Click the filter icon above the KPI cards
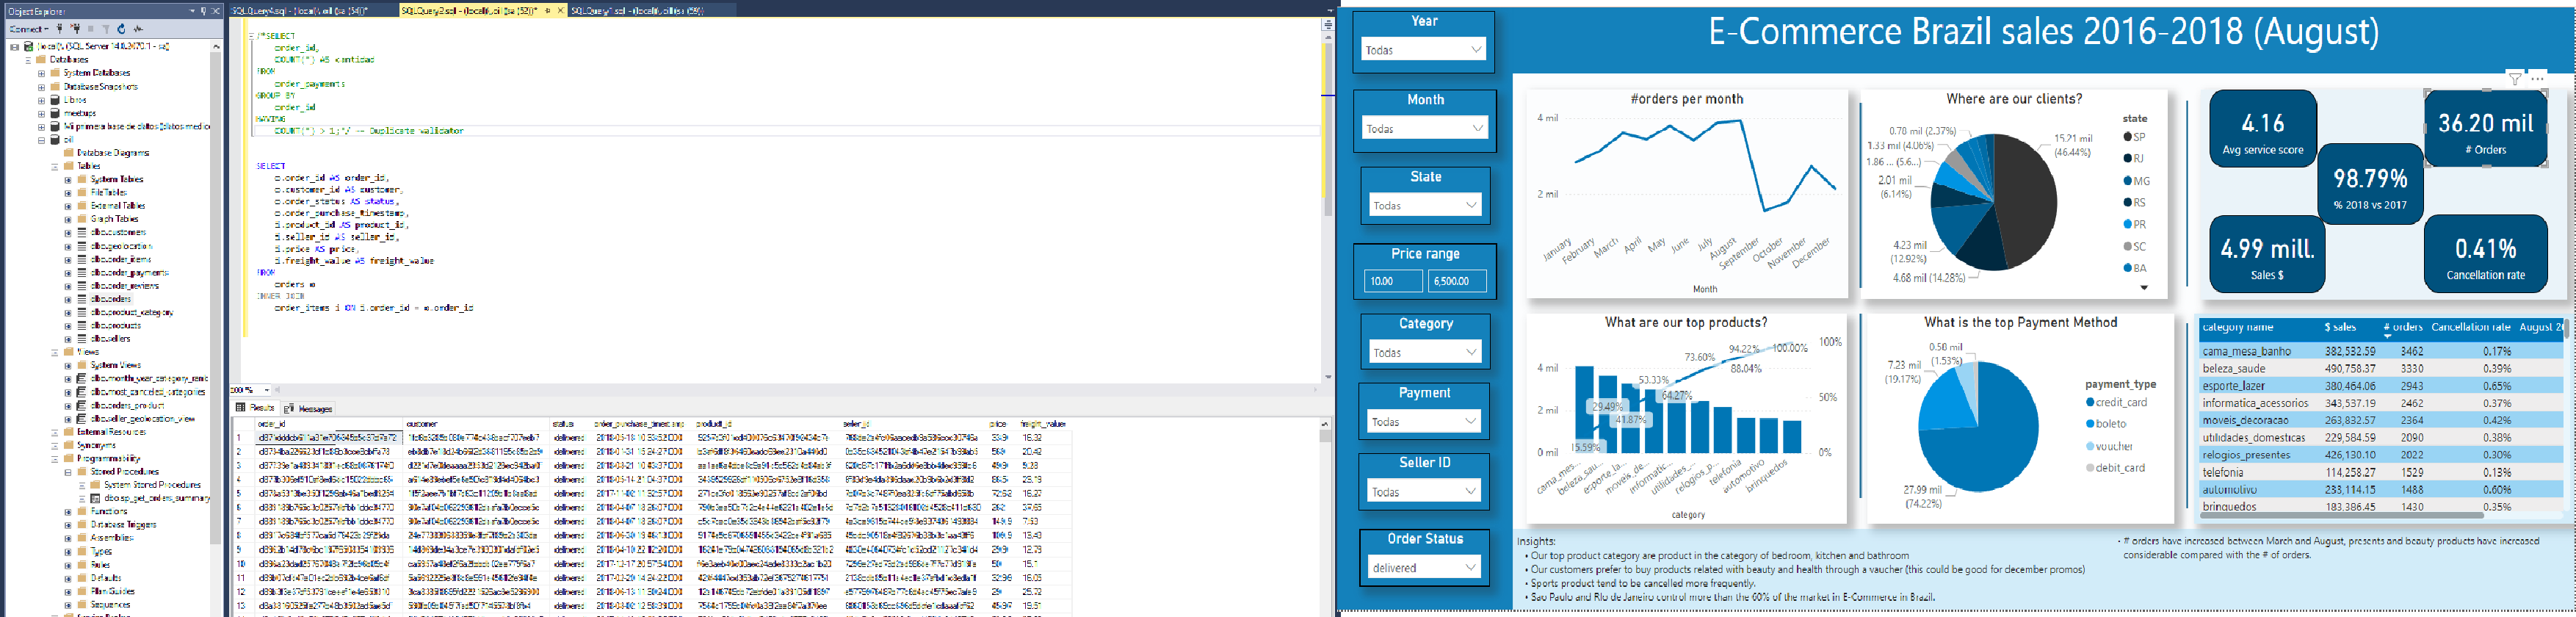This screenshot has width=2576, height=617. coord(2514,79)
